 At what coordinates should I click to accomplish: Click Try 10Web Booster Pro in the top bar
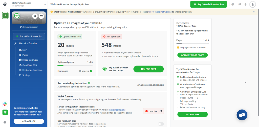[x=208, y=4]
